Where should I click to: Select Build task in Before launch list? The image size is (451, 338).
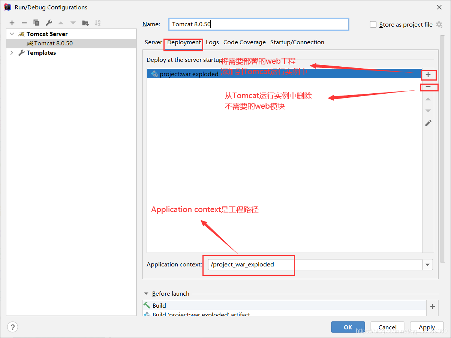[285, 305]
